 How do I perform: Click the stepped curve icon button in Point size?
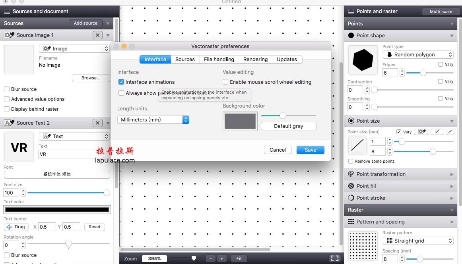click(x=450, y=132)
